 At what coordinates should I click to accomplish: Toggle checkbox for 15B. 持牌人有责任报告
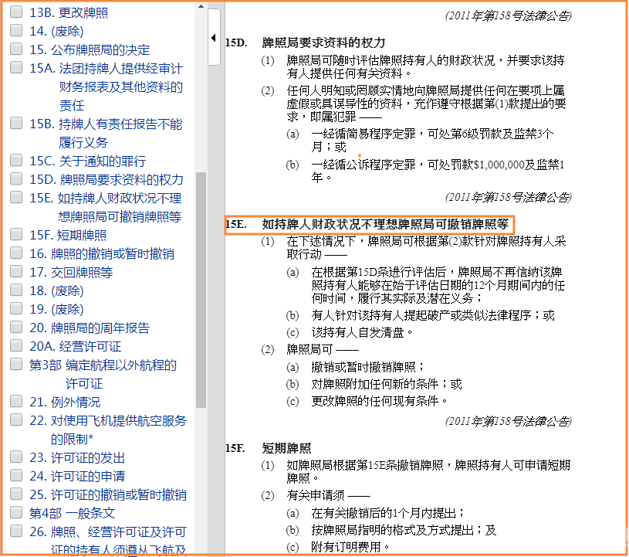tap(16, 123)
